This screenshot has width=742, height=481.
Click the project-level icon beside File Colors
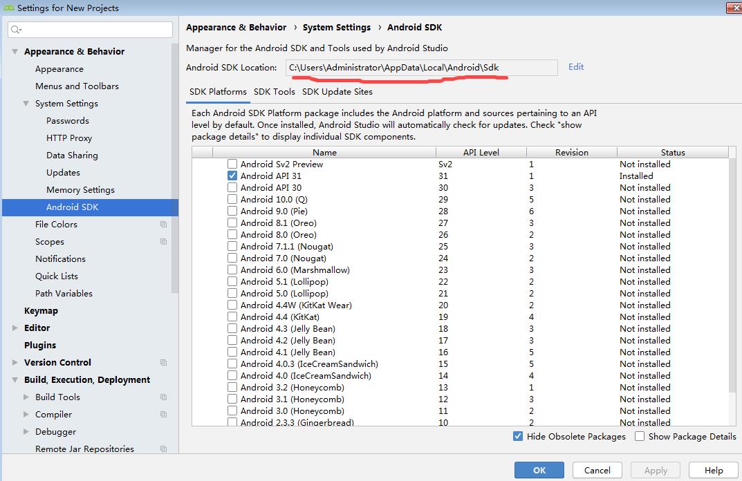pyautogui.click(x=163, y=224)
